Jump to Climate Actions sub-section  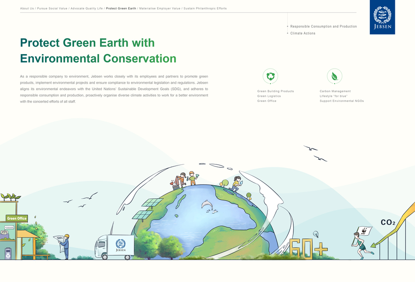click(x=303, y=33)
